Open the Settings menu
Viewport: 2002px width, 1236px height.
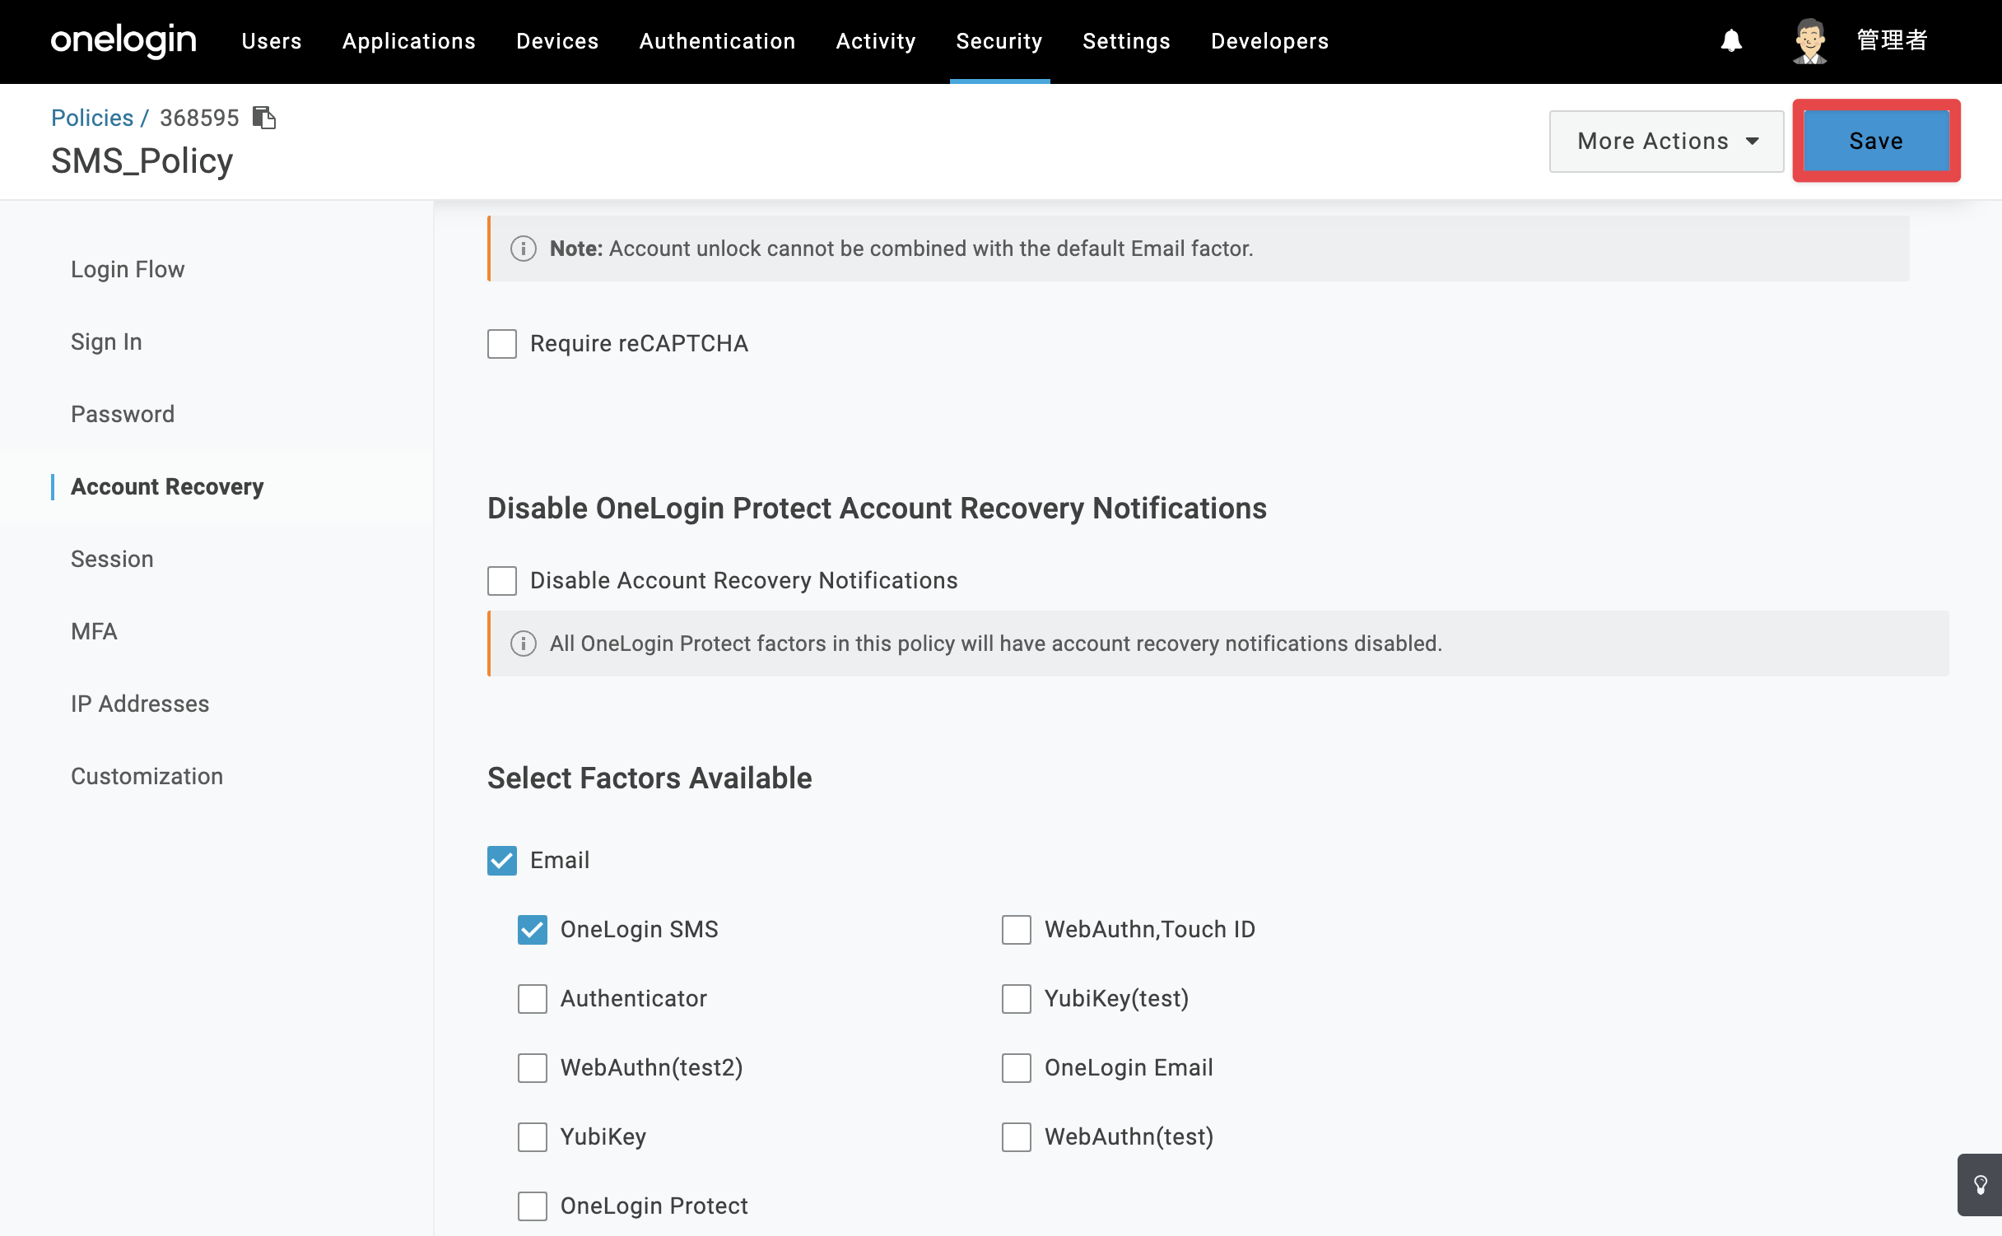1126,41
